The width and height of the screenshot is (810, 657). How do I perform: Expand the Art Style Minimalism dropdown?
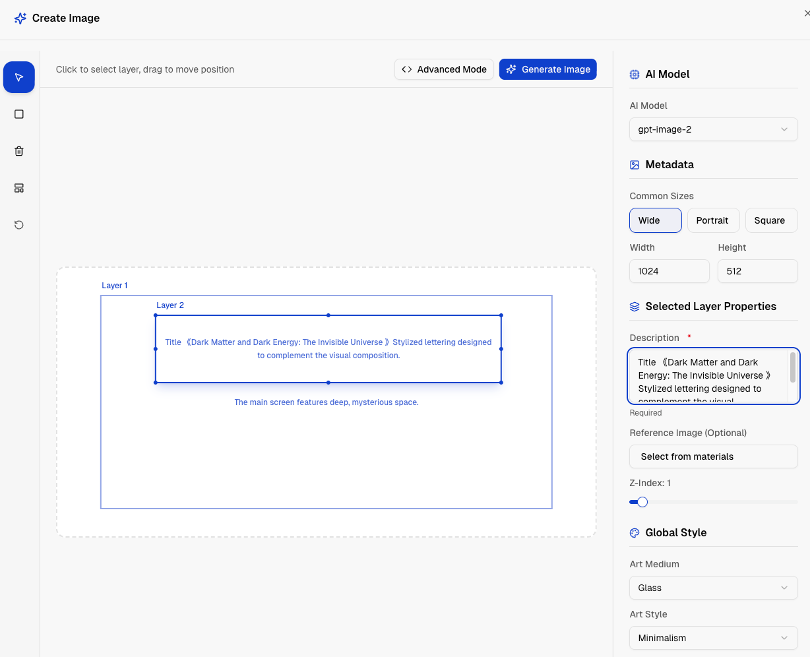point(713,638)
